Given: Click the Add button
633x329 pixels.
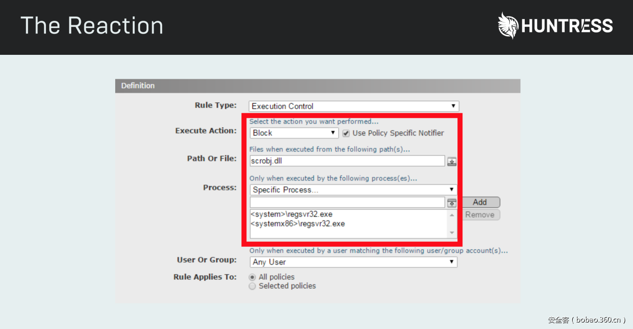Looking at the screenshot, I should click(x=479, y=202).
